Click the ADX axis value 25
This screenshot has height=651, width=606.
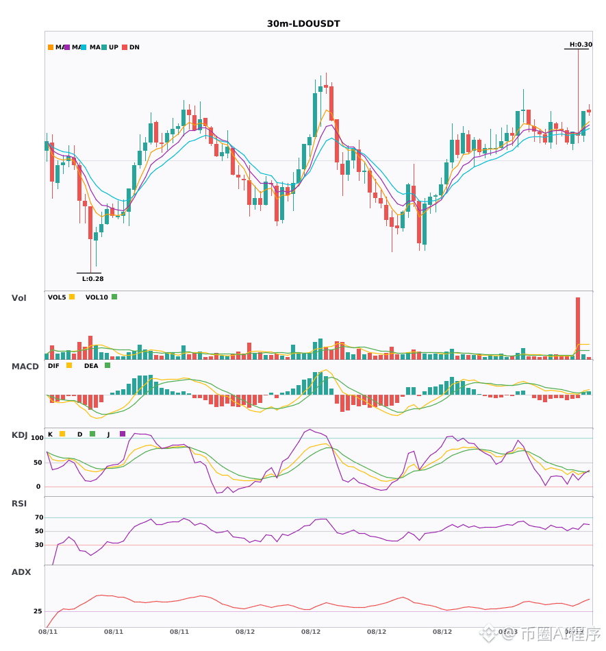38,611
